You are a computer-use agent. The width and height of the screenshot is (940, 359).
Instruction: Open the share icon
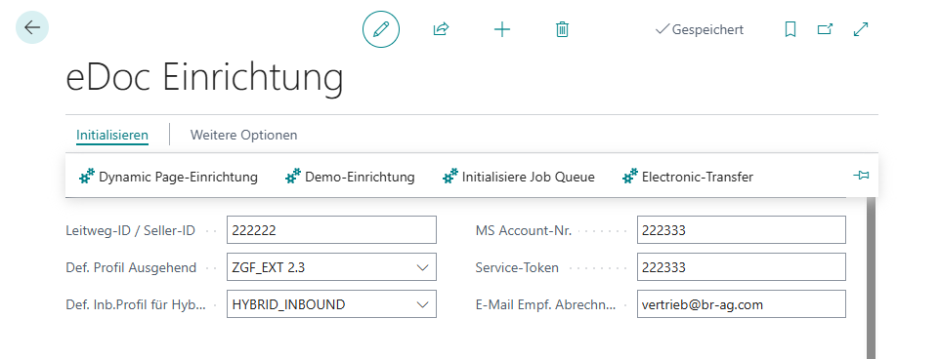click(442, 29)
